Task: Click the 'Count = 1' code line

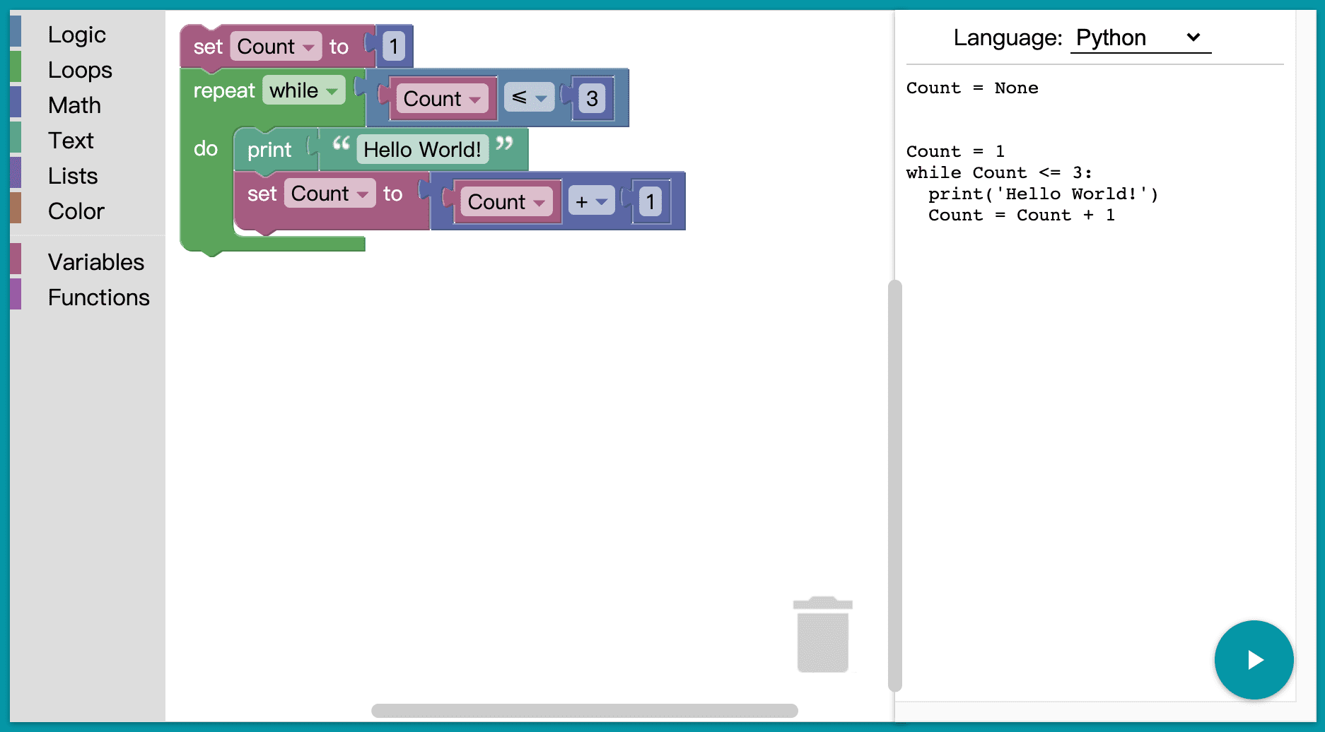Action: click(x=955, y=152)
